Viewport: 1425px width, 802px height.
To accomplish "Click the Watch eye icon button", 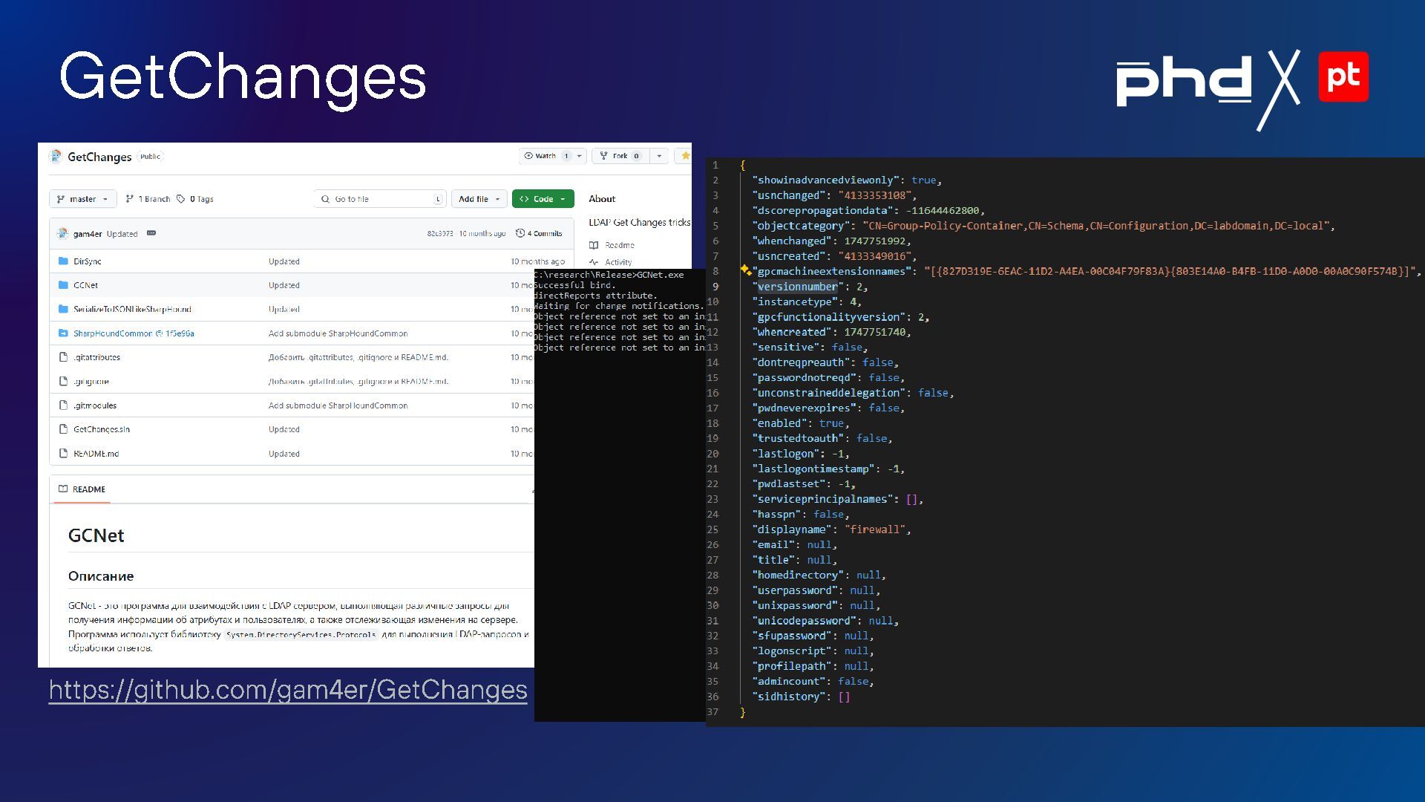I will point(528,156).
